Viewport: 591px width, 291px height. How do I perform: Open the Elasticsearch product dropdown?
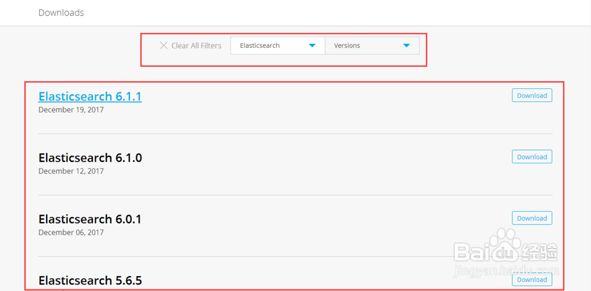click(278, 46)
